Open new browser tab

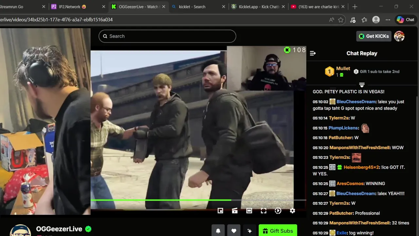[355, 7]
